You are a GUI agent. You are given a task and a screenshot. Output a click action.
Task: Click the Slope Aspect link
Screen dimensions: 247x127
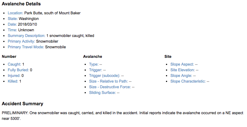click(182, 64)
